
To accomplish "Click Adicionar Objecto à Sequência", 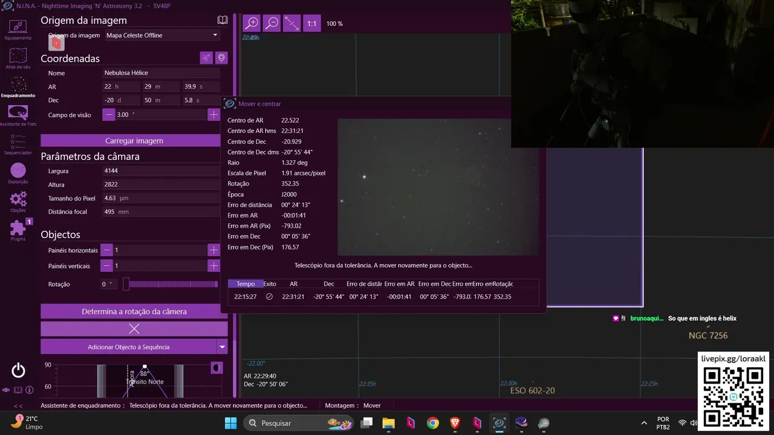I will pyautogui.click(x=128, y=347).
